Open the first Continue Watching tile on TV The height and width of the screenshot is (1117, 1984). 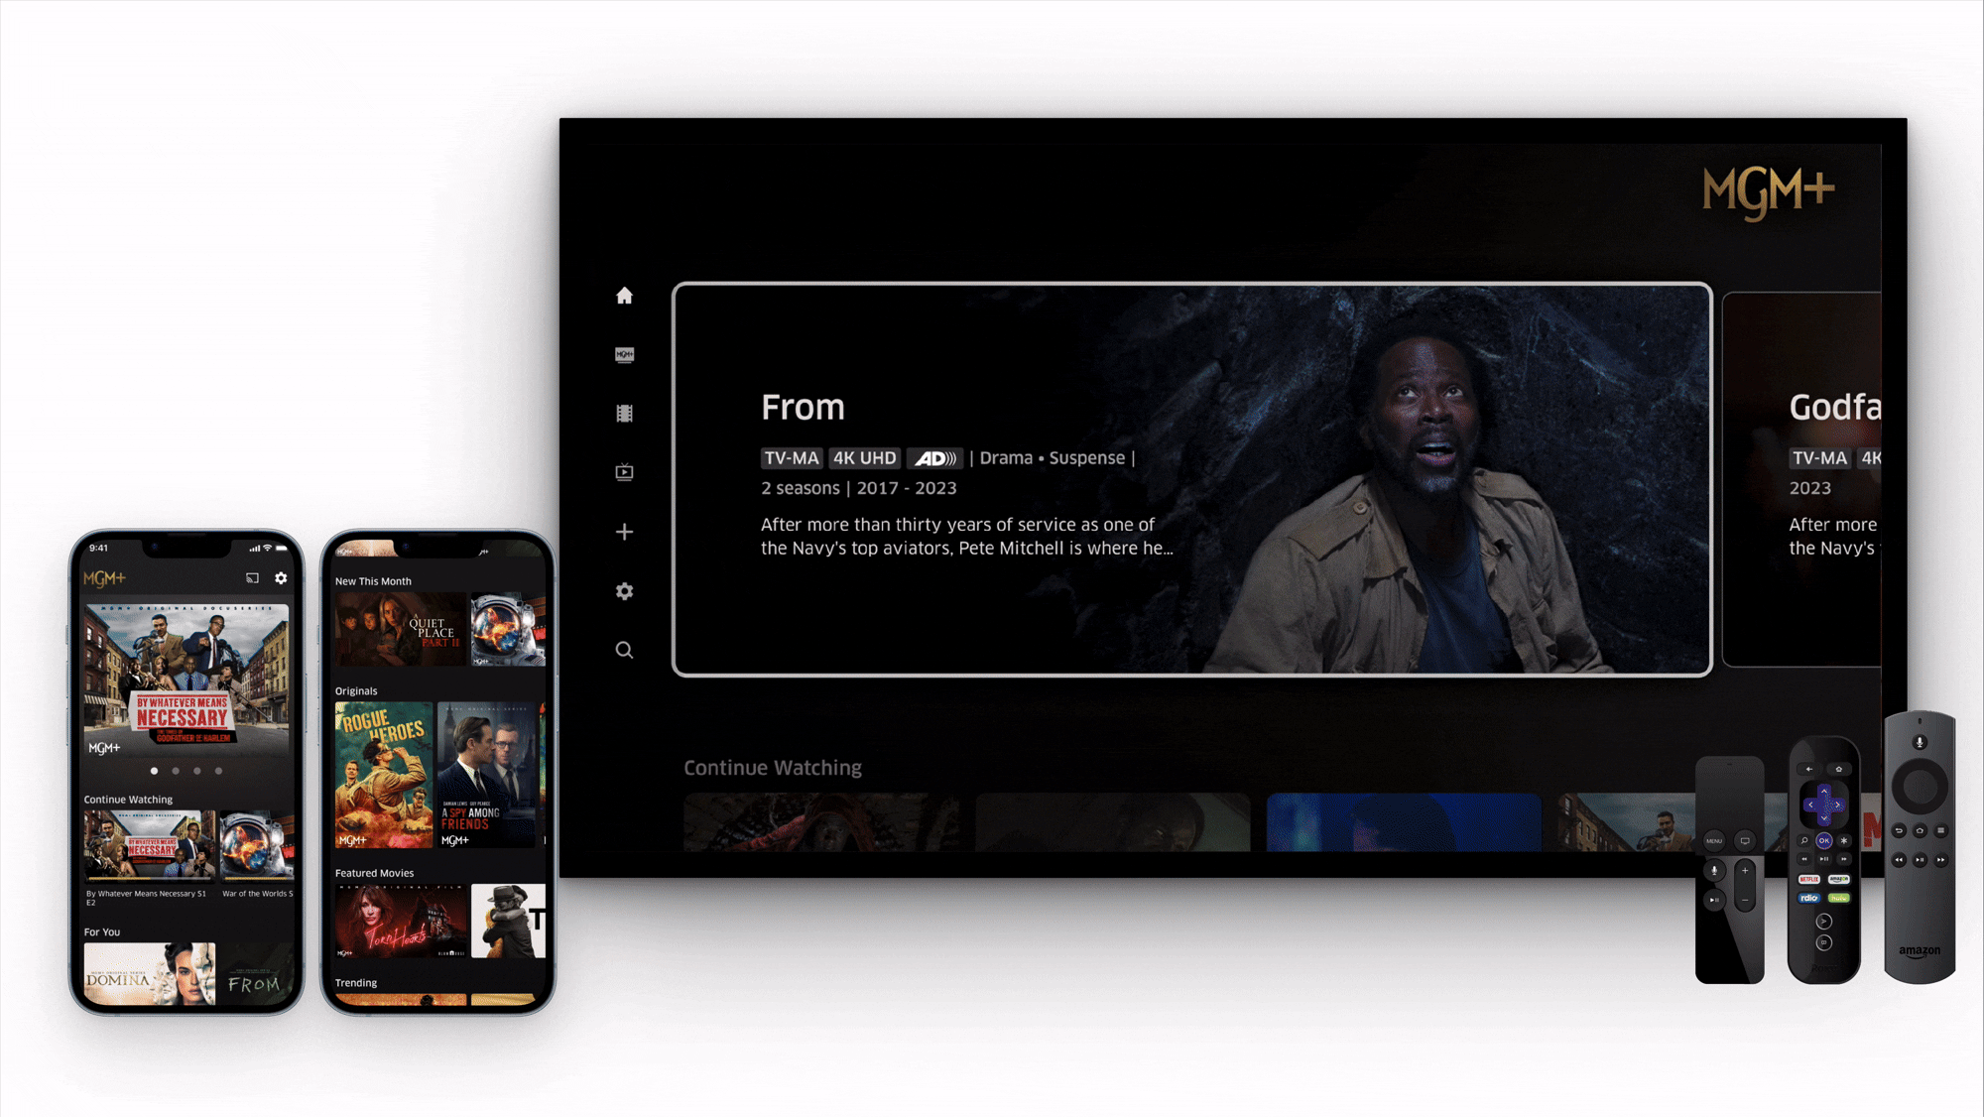820,822
